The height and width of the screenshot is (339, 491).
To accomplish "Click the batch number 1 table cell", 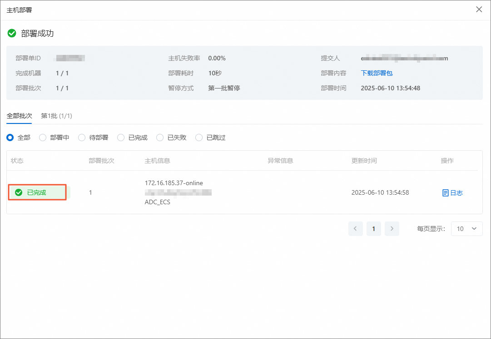I will (90, 192).
